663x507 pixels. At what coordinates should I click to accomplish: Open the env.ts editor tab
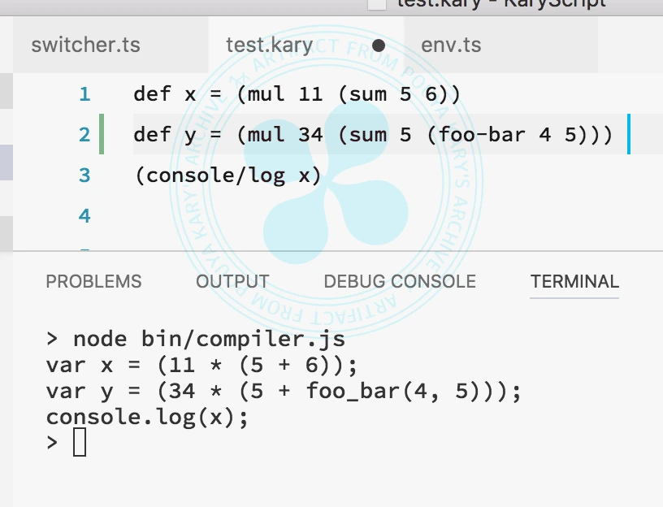coord(451,45)
